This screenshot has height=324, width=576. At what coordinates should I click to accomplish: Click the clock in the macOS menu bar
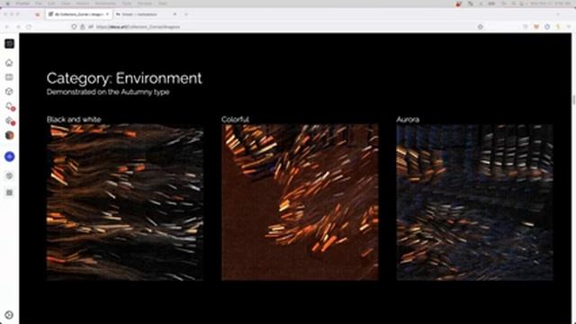click(550, 4)
